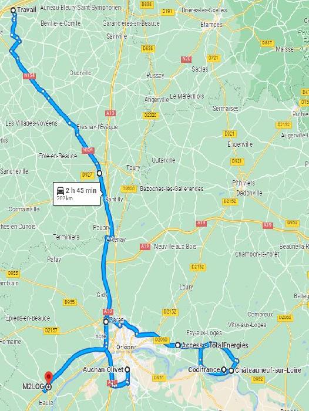
Task: Click the N154 road shield near Fresnay-l'Évêque
Action: [88, 150]
